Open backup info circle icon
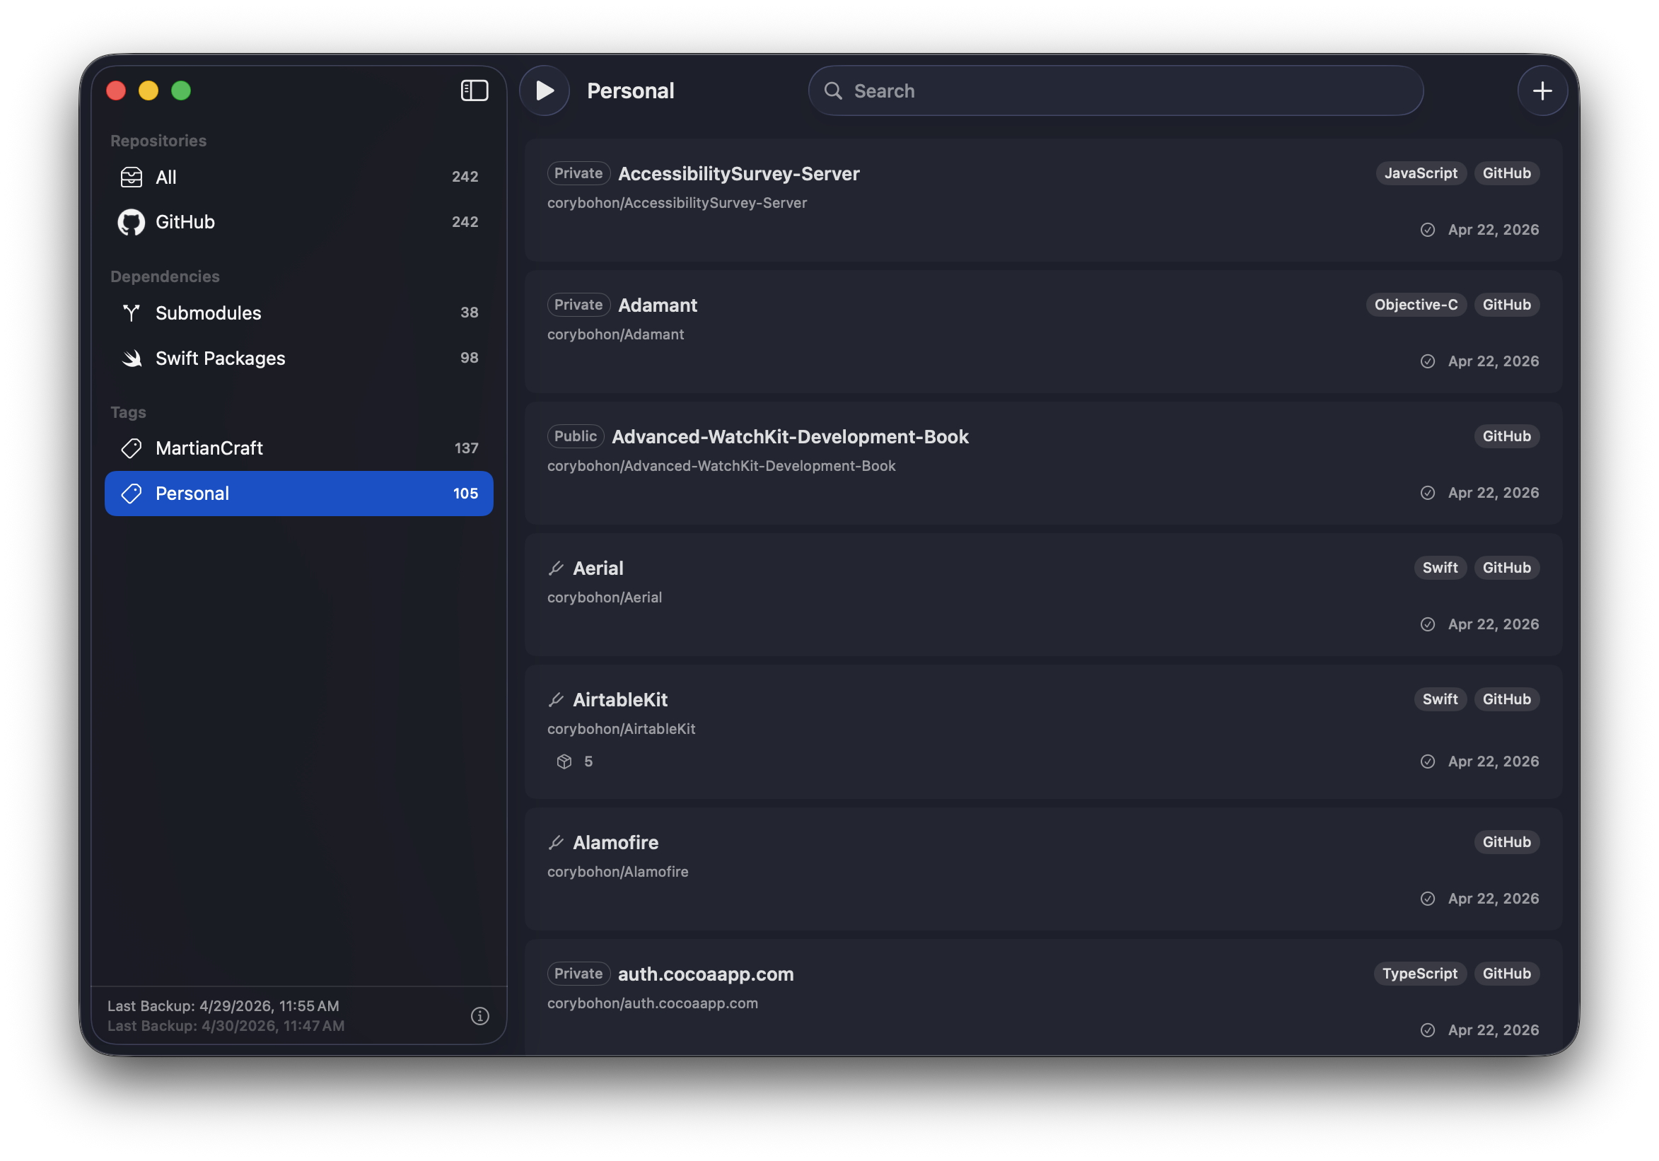The image size is (1659, 1161). coord(479,1016)
